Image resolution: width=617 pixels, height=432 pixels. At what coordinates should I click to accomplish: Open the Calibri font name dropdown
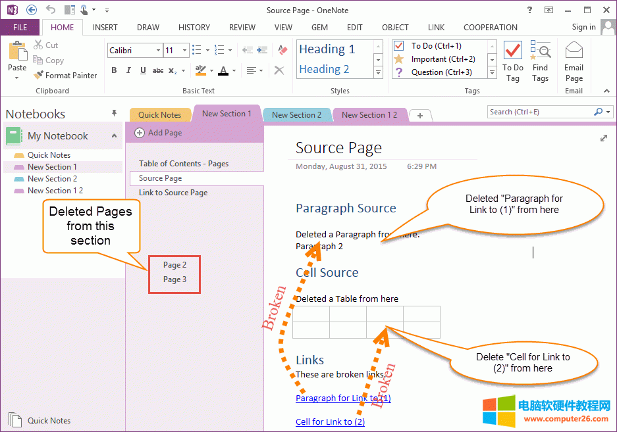point(158,51)
